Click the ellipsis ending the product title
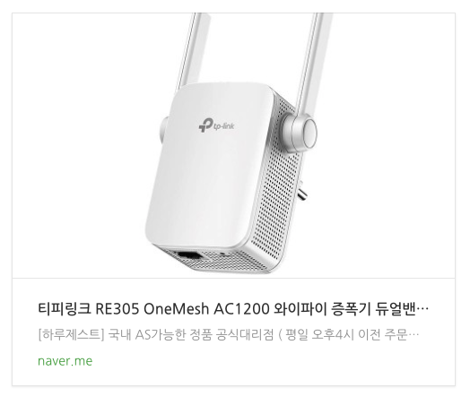470x405 pixels. pos(424,309)
